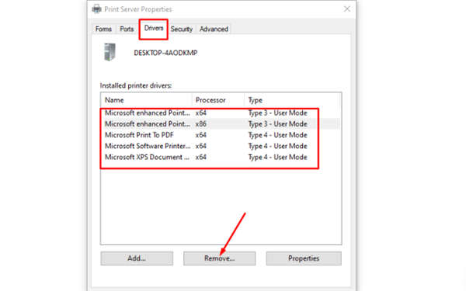
Task: Select Microsoft enhanced Point x86 driver row
Action: pos(221,124)
